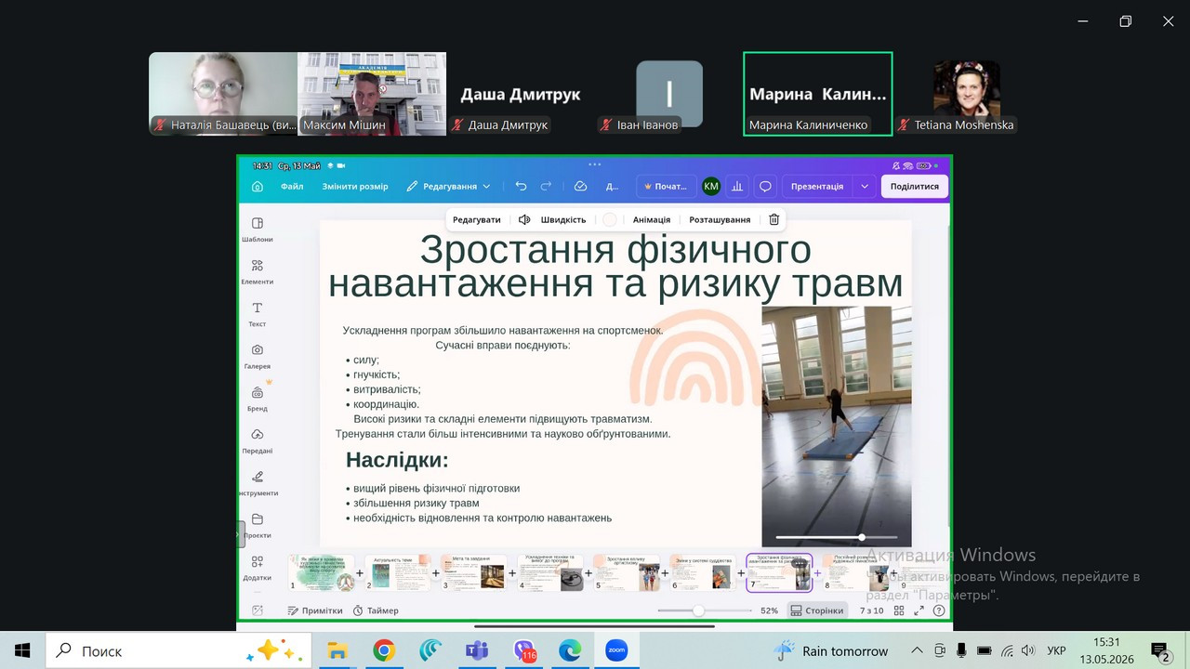This screenshot has height=669, width=1190.
Task: Select slide 8 thumbnail
Action: pos(855,572)
